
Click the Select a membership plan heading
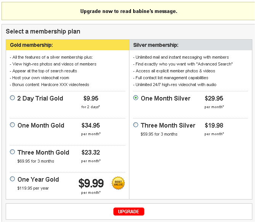[x=43, y=31]
